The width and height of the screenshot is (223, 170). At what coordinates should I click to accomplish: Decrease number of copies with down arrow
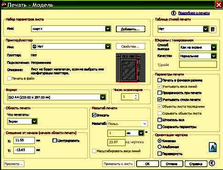(x=136, y=98)
